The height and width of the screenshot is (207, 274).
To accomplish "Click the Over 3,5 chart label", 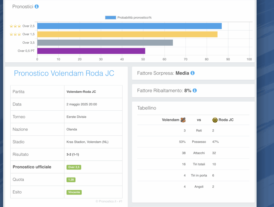I will click(x=28, y=43).
